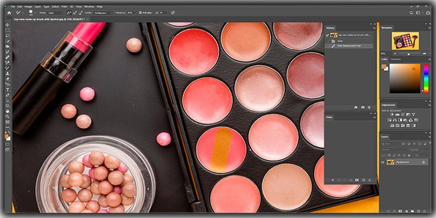Add a Hue/Saturation adjustment
Image resolution: width=436 pixels, height=218 pixels.
click(x=389, y=120)
